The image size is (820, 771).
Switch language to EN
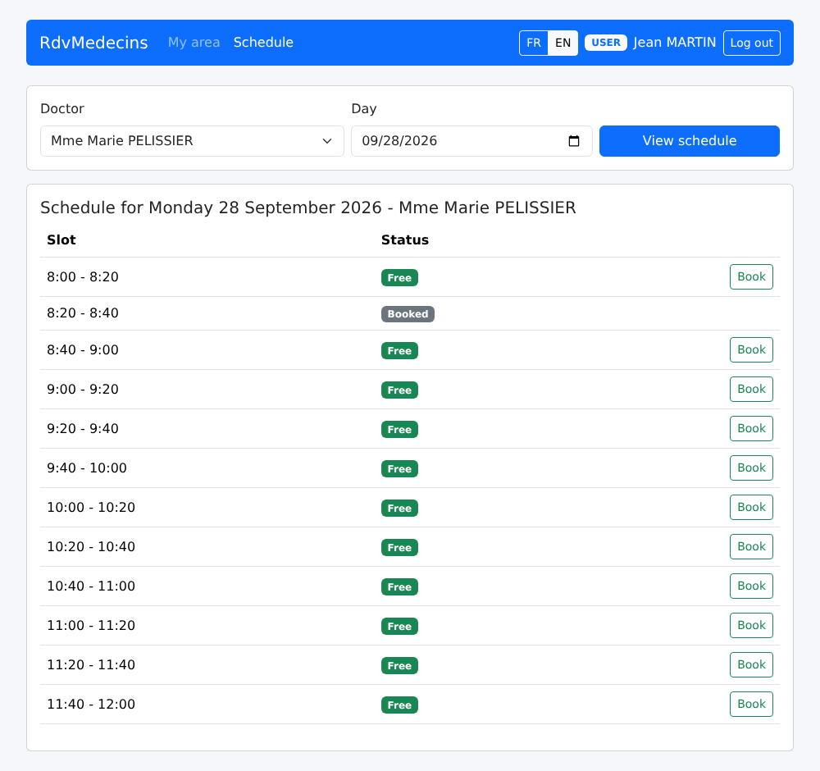click(x=563, y=43)
